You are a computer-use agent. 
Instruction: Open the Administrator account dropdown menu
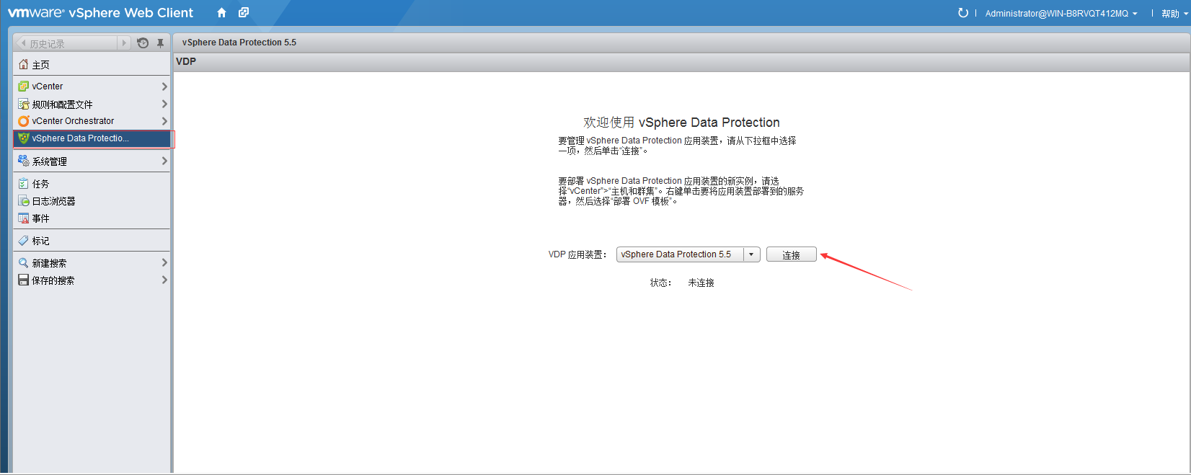1061,14
